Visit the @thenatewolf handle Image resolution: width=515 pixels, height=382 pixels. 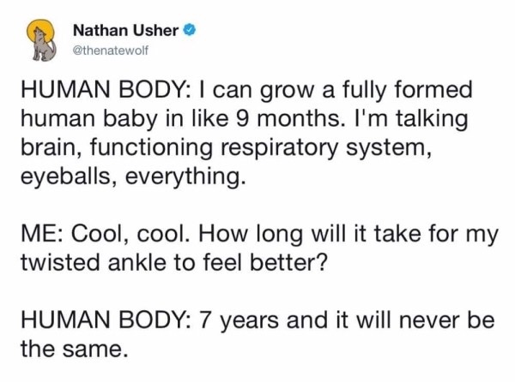(x=111, y=51)
